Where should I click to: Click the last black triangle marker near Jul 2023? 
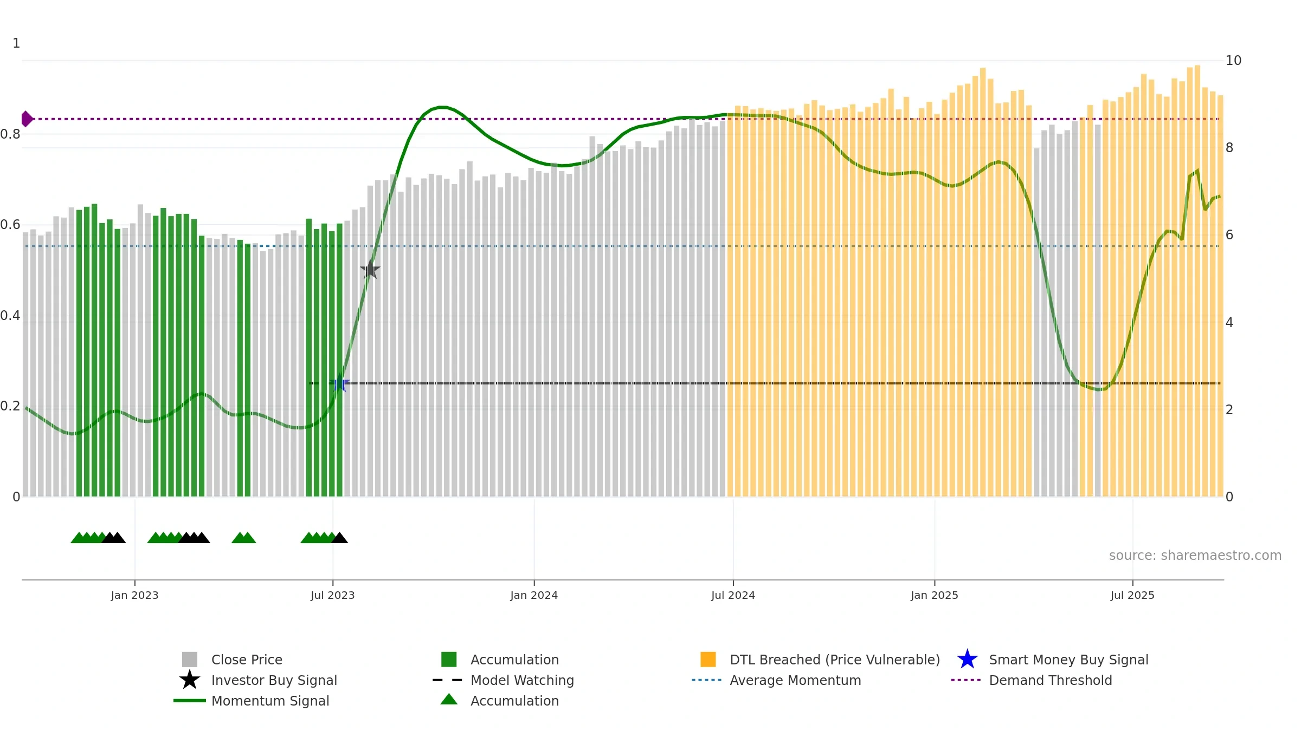pyautogui.click(x=340, y=538)
